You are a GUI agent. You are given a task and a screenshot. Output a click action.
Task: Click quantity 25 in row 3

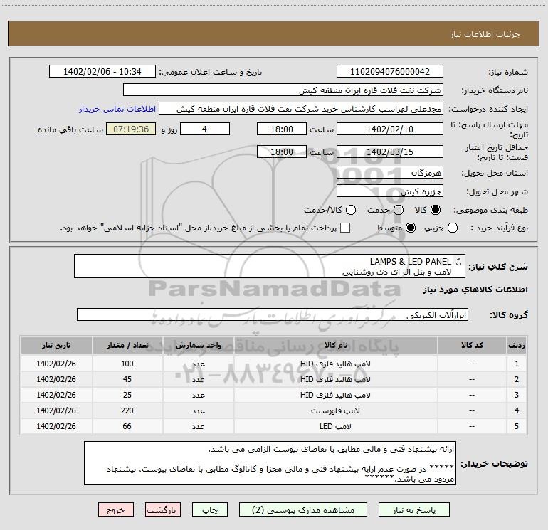[x=127, y=395]
